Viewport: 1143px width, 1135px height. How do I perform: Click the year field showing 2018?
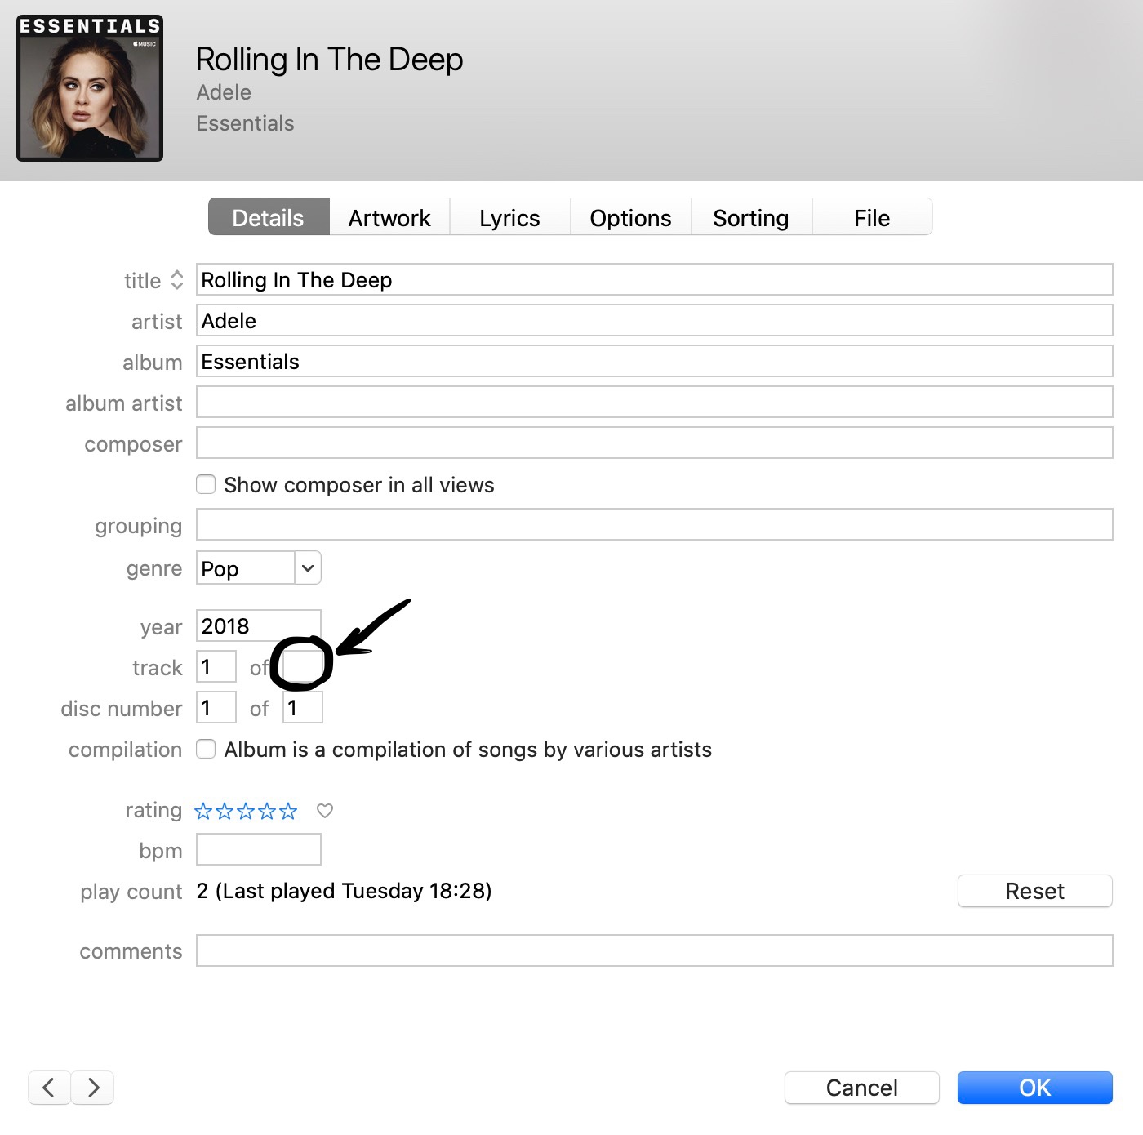[259, 625]
